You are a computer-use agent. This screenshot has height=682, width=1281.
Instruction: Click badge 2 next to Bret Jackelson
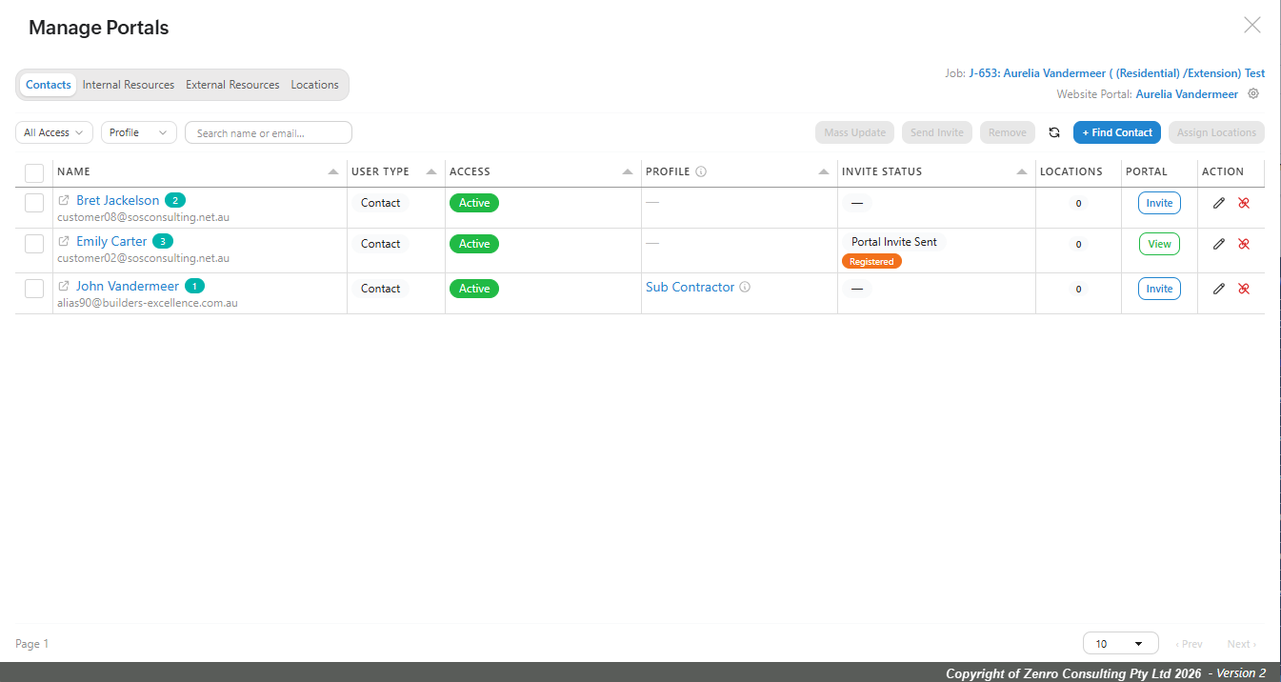pyautogui.click(x=175, y=201)
